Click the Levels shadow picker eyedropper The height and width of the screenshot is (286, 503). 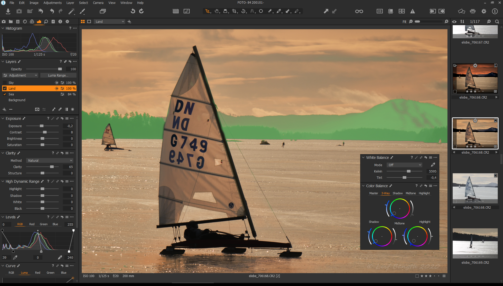[15, 257]
